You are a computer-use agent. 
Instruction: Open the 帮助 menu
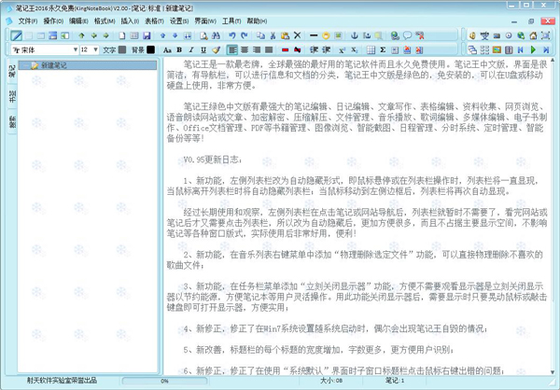[x=257, y=21]
